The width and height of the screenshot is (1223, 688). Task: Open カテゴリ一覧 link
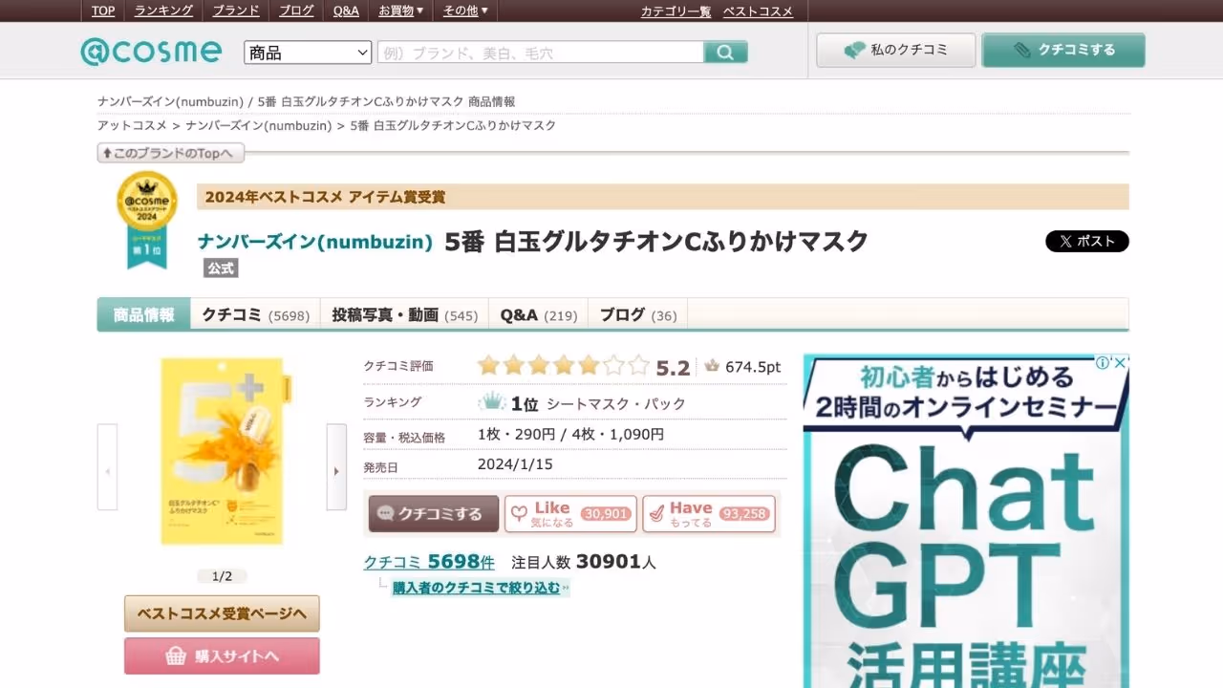click(676, 11)
